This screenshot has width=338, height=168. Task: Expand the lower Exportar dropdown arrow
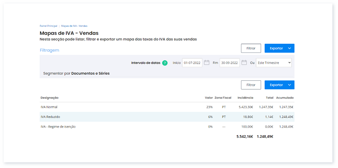[289, 85]
